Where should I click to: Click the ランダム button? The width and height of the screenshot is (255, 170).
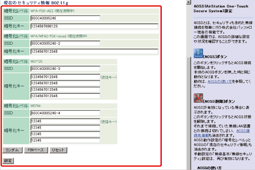point(12,150)
